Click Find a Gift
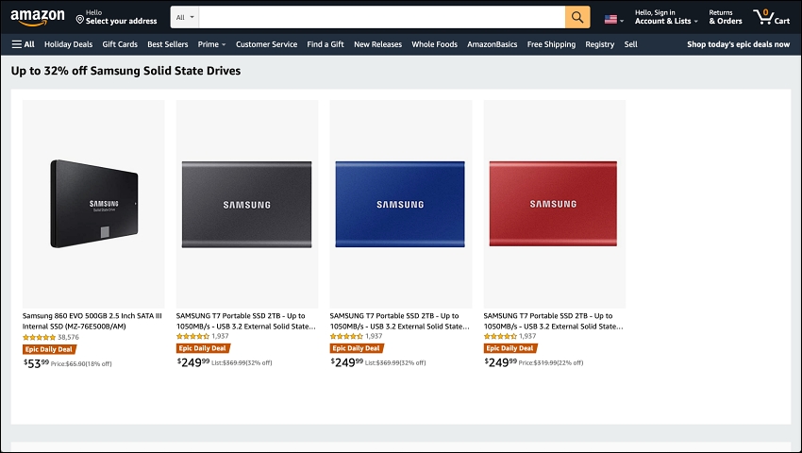 pos(326,44)
